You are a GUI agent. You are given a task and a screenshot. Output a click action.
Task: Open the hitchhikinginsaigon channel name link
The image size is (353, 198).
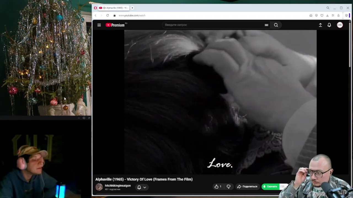point(118,186)
